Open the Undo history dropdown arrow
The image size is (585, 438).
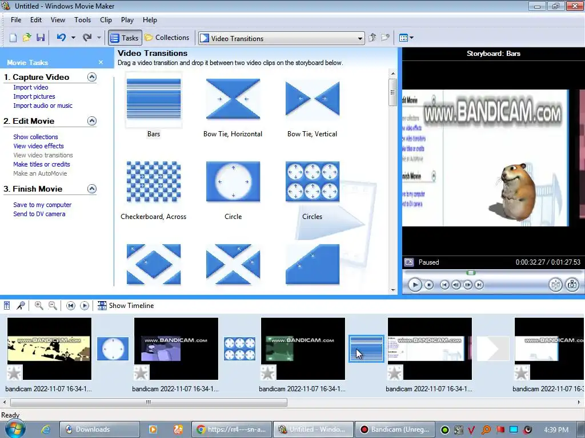(73, 38)
